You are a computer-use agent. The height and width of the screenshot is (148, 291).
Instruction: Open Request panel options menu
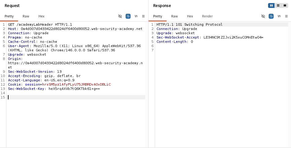click(x=143, y=16)
